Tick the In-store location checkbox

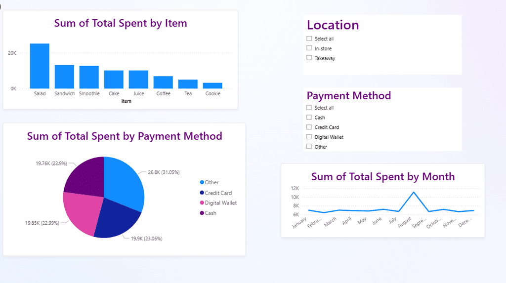(309, 48)
